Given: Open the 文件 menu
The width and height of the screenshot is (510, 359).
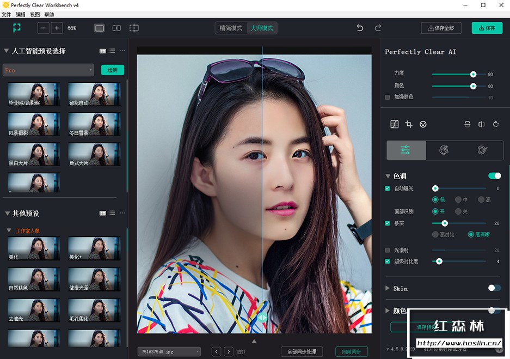Looking at the screenshot, I should (x=7, y=15).
